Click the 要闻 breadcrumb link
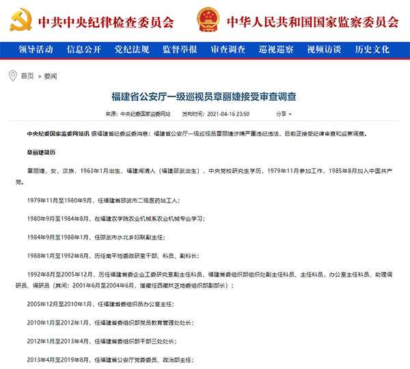The height and width of the screenshot is (369, 410). tap(51, 76)
